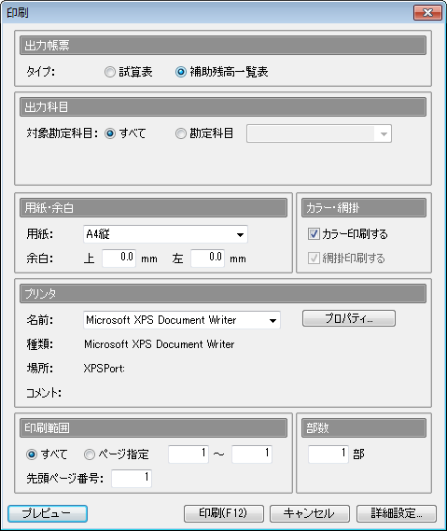
Task: Open the 勘定科目 combo box
Action: (x=319, y=133)
